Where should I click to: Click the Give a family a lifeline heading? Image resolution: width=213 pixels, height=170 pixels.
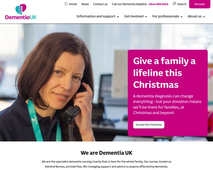pos(164,73)
